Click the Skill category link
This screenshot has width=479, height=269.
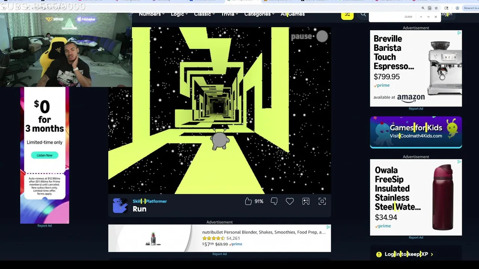tap(136, 201)
